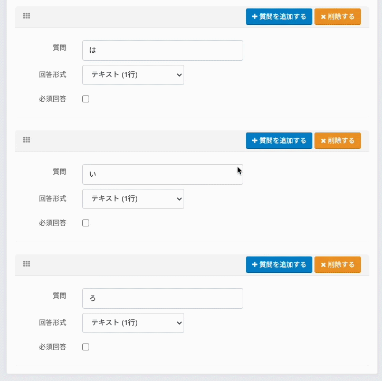This screenshot has width=382, height=381.
Task: Add a question after the ろ block
Action: [279, 264]
